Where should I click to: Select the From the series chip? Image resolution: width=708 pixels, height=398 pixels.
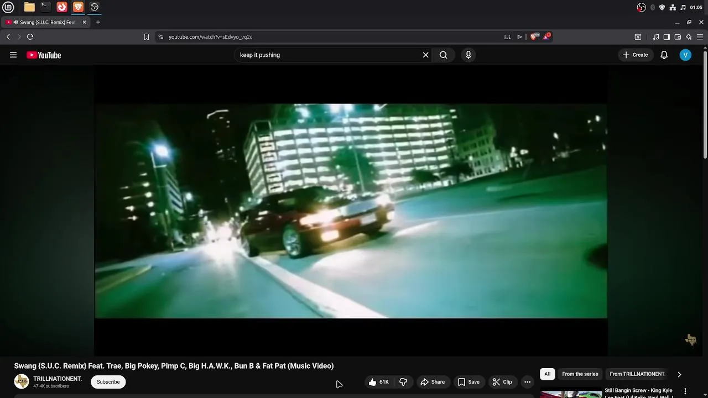tap(580, 374)
